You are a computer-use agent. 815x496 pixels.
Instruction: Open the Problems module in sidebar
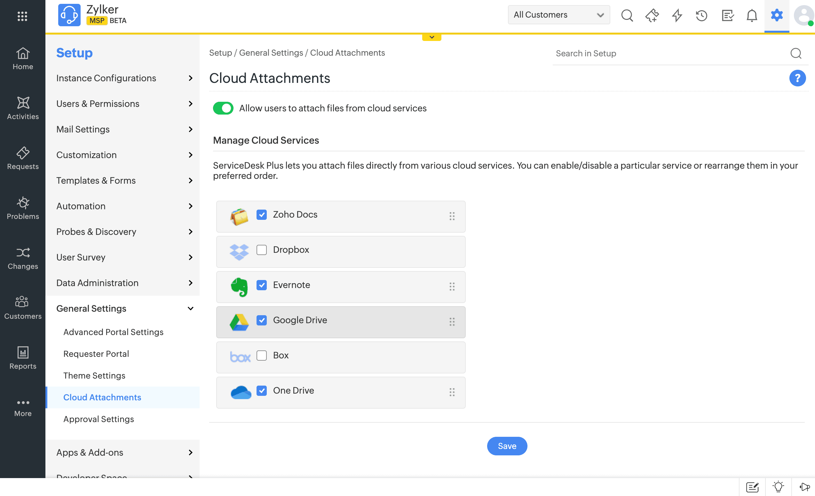pyautogui.click(x=22, y=208)
